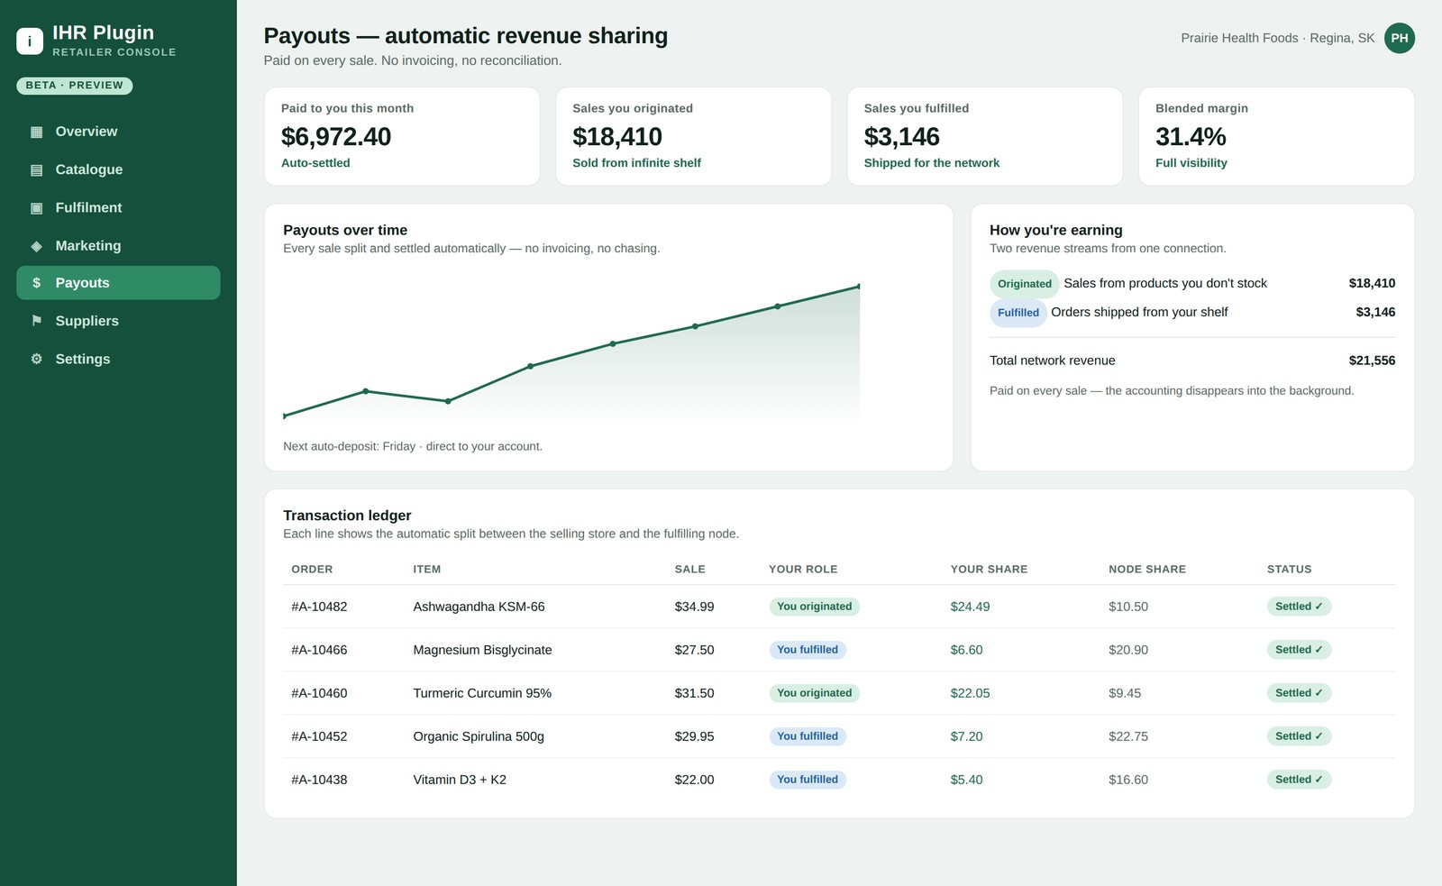Screen dimensions: 1442x886
Task: Click the IHR Plugin logo icon
Action: click(30, 41)
